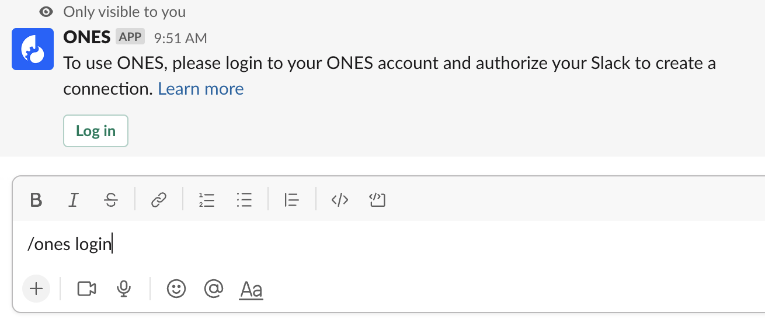Open the plus attachments menu

point(36,289)
